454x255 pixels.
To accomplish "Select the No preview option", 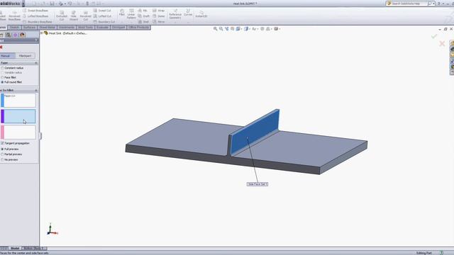I will (x=9, y=159).
